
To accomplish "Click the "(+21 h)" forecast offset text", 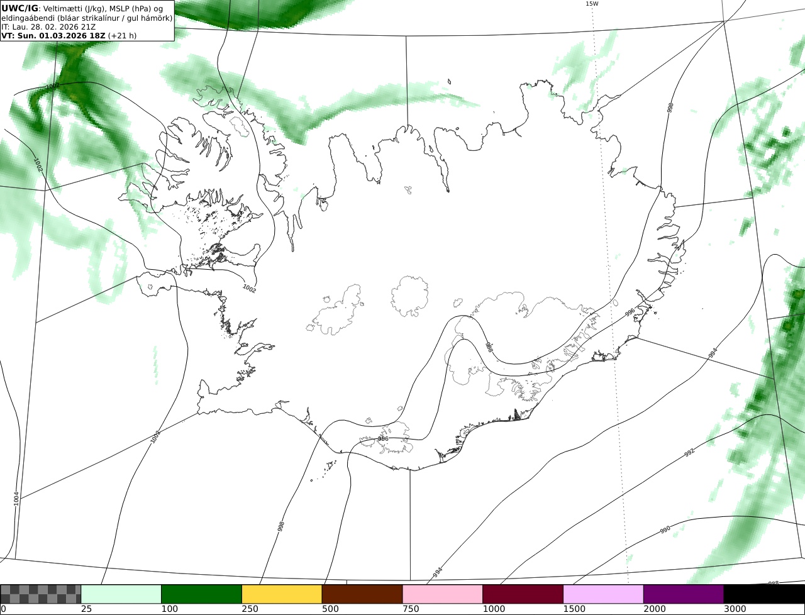I will click(x=123, y=36).
